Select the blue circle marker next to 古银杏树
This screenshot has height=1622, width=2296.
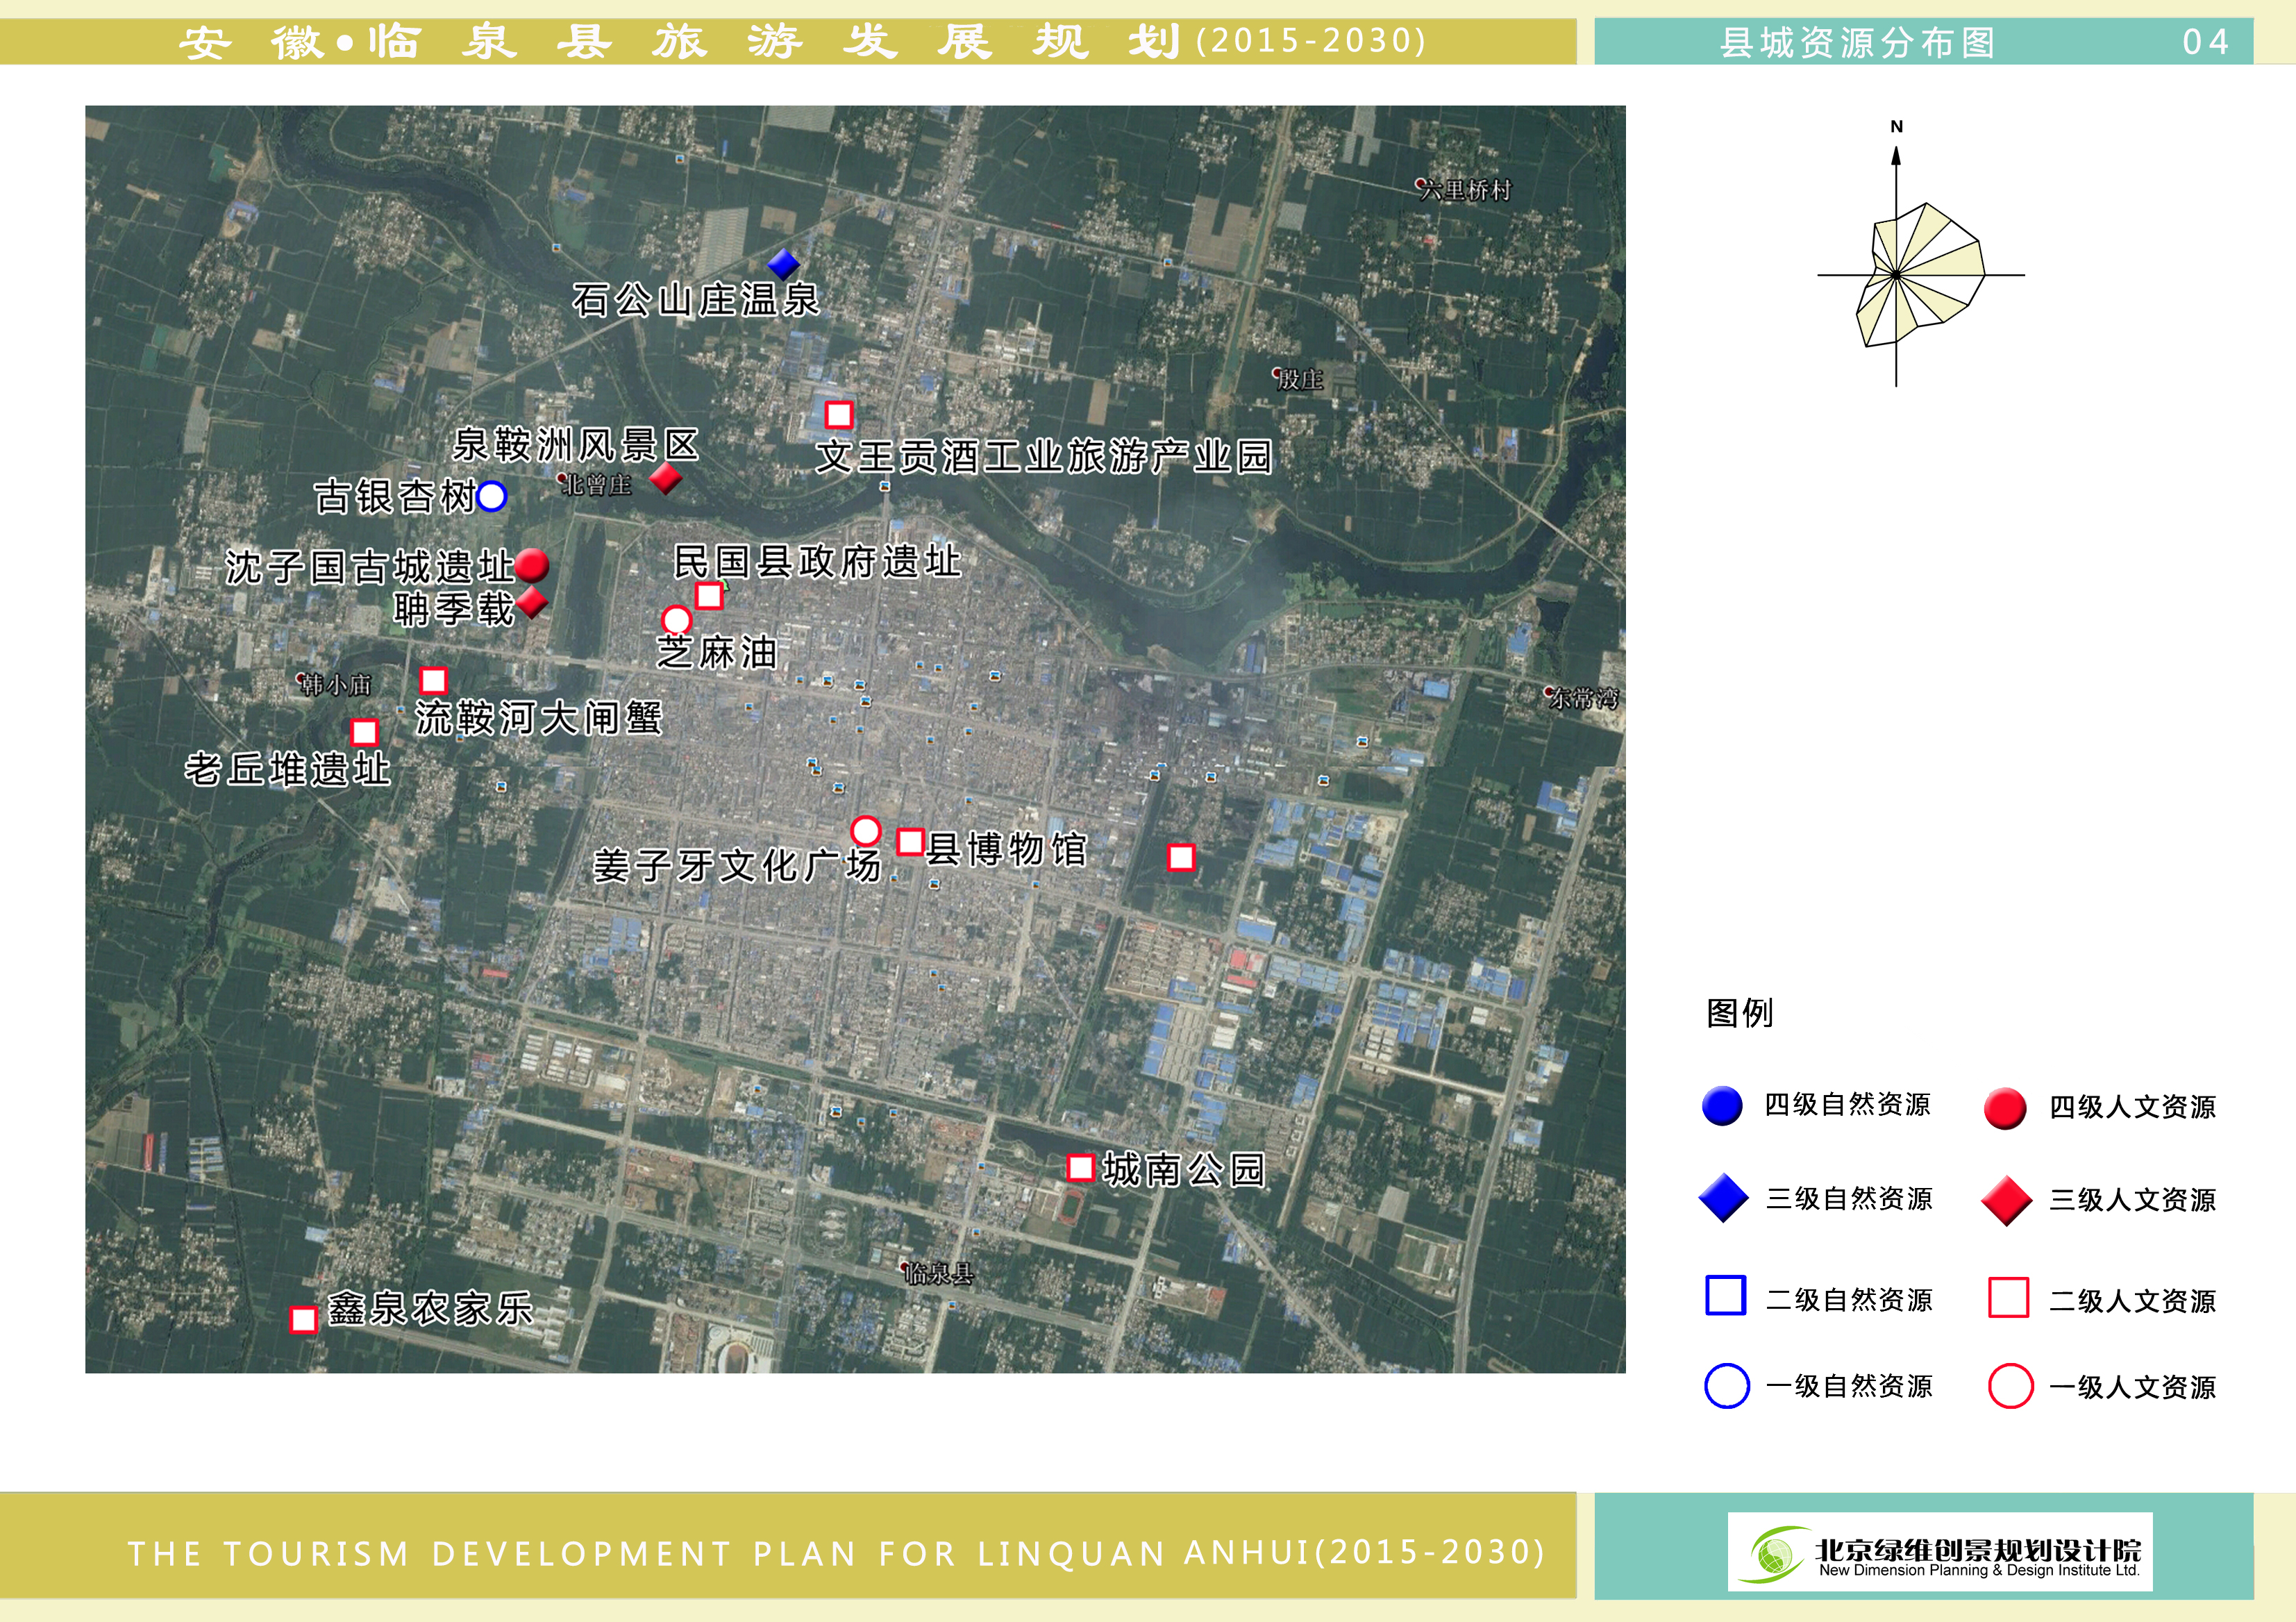(492, 496)
